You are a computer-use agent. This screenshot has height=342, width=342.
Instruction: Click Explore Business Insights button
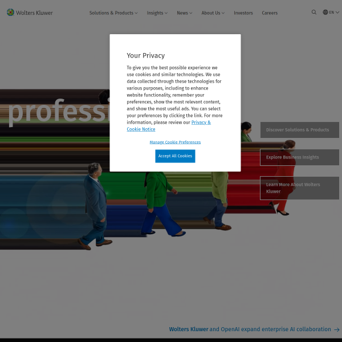(299, 157)
